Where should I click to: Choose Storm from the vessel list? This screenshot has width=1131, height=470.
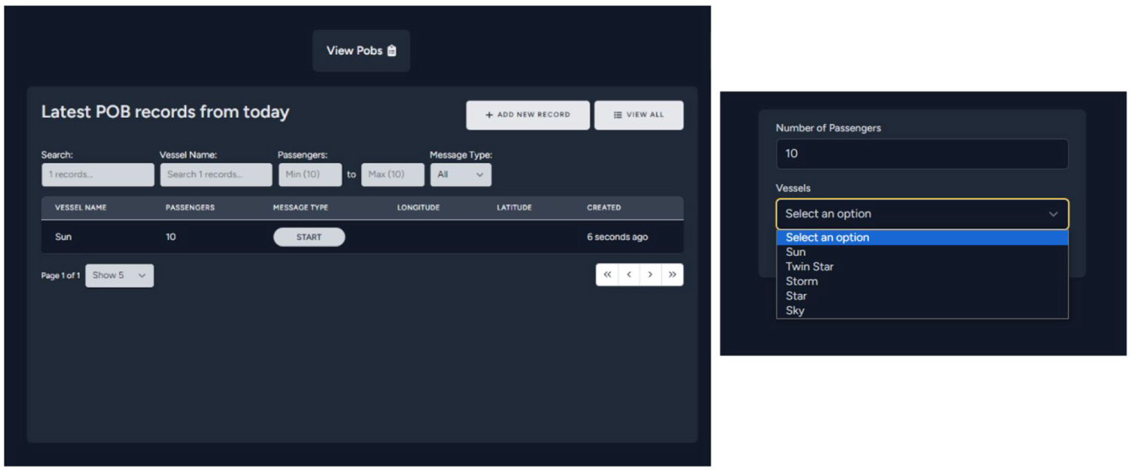[801, 281]
